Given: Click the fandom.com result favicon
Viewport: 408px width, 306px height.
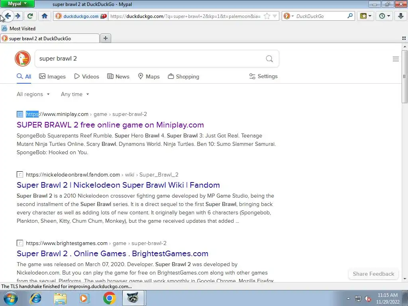Looking at the screenshot, I should click(x=20, y=175).
